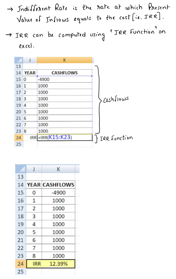Click the 12.39% result cell
This screenshot has height=279, width=176.
click(x=58, y=264)
